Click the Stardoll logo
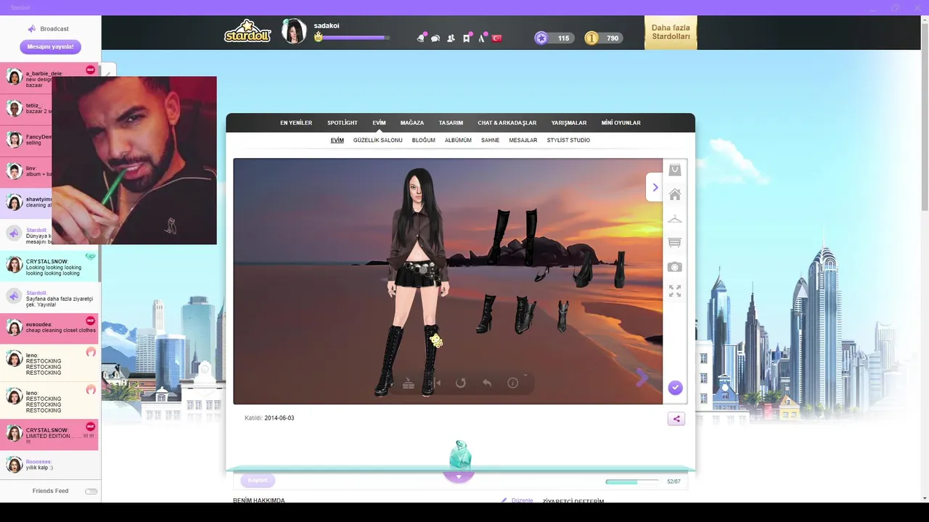The image size is (929, 522). [x=247, y=32]
